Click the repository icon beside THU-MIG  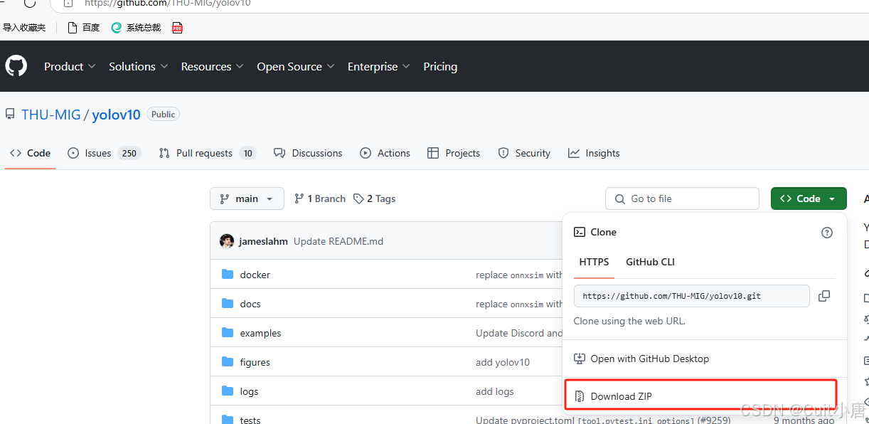pos(10,114)
